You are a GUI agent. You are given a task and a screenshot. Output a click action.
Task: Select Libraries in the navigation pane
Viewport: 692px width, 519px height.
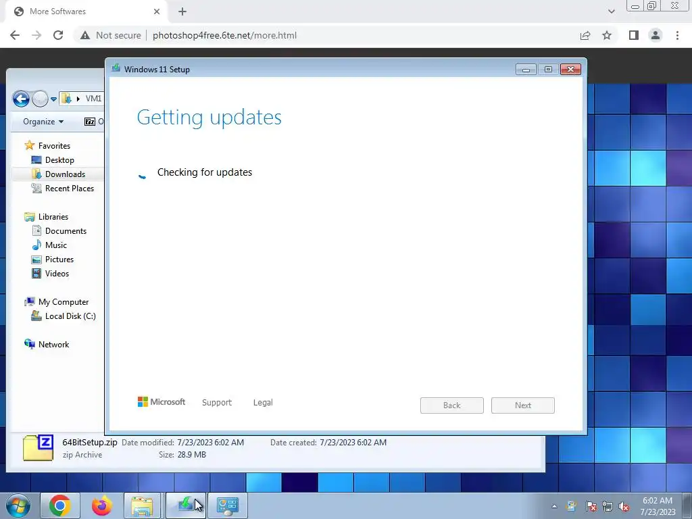point(47,217)
